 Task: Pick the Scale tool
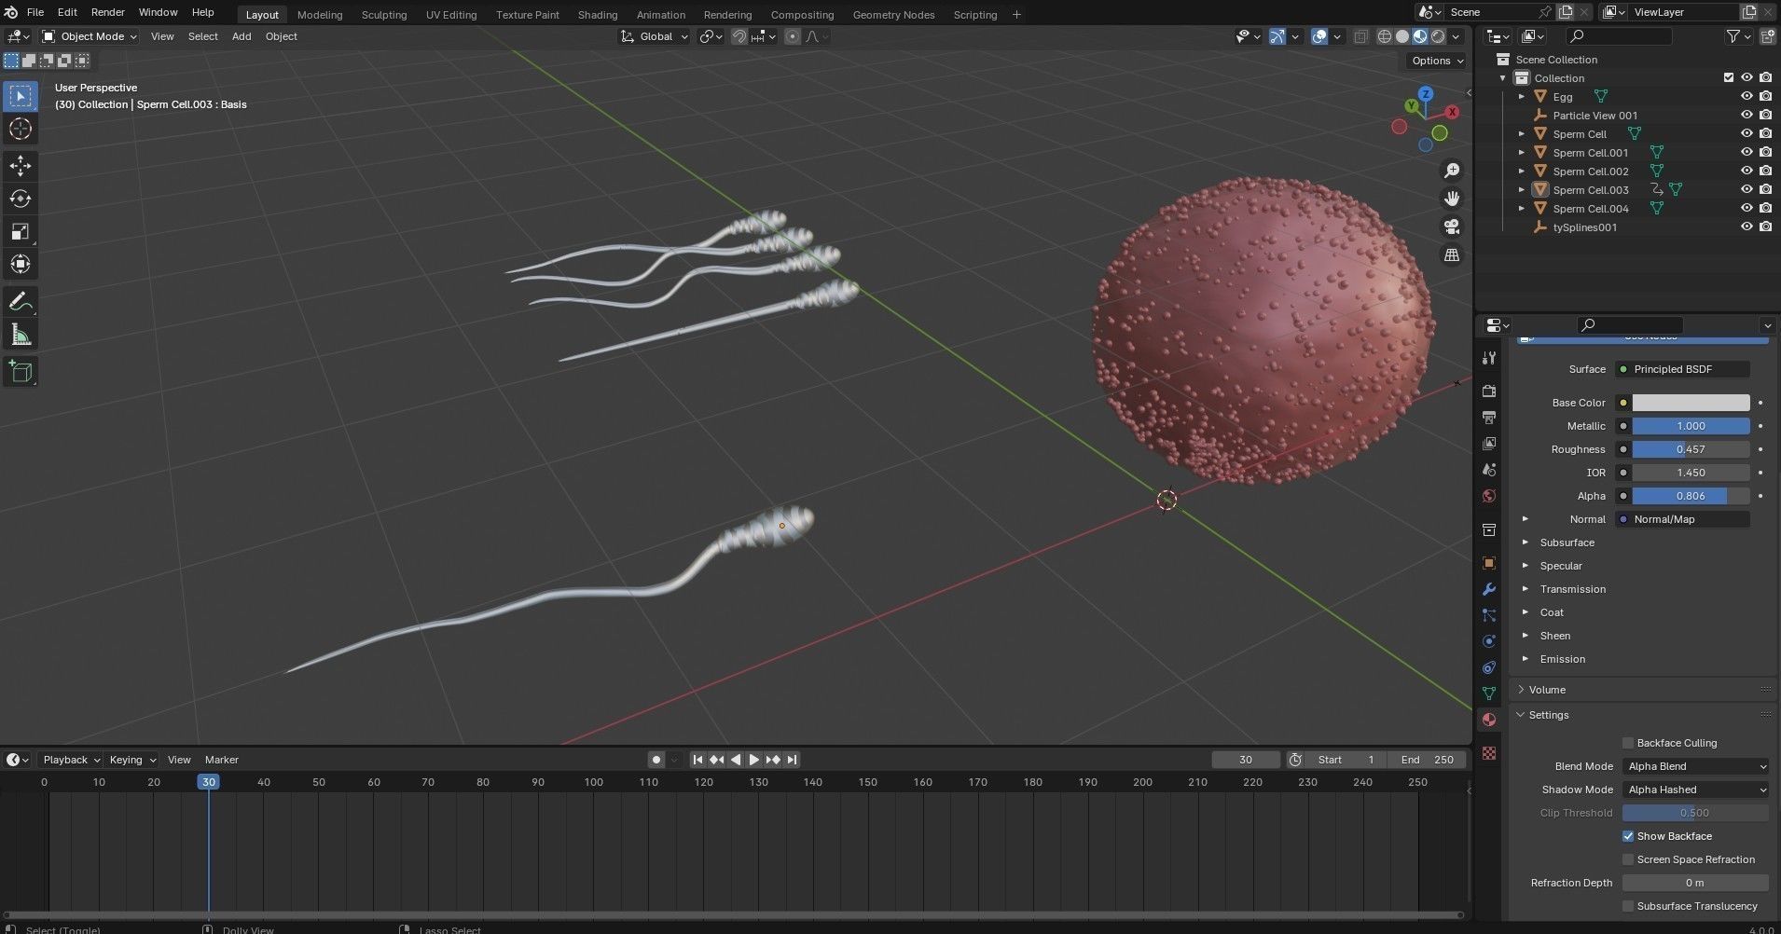coord(21,231)
